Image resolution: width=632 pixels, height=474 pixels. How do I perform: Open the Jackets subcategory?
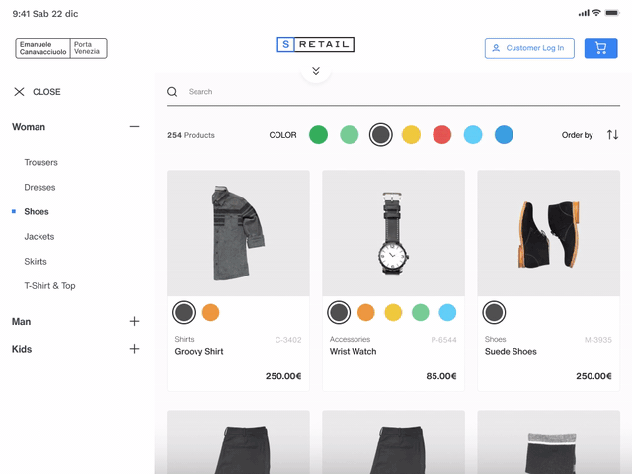39,237
